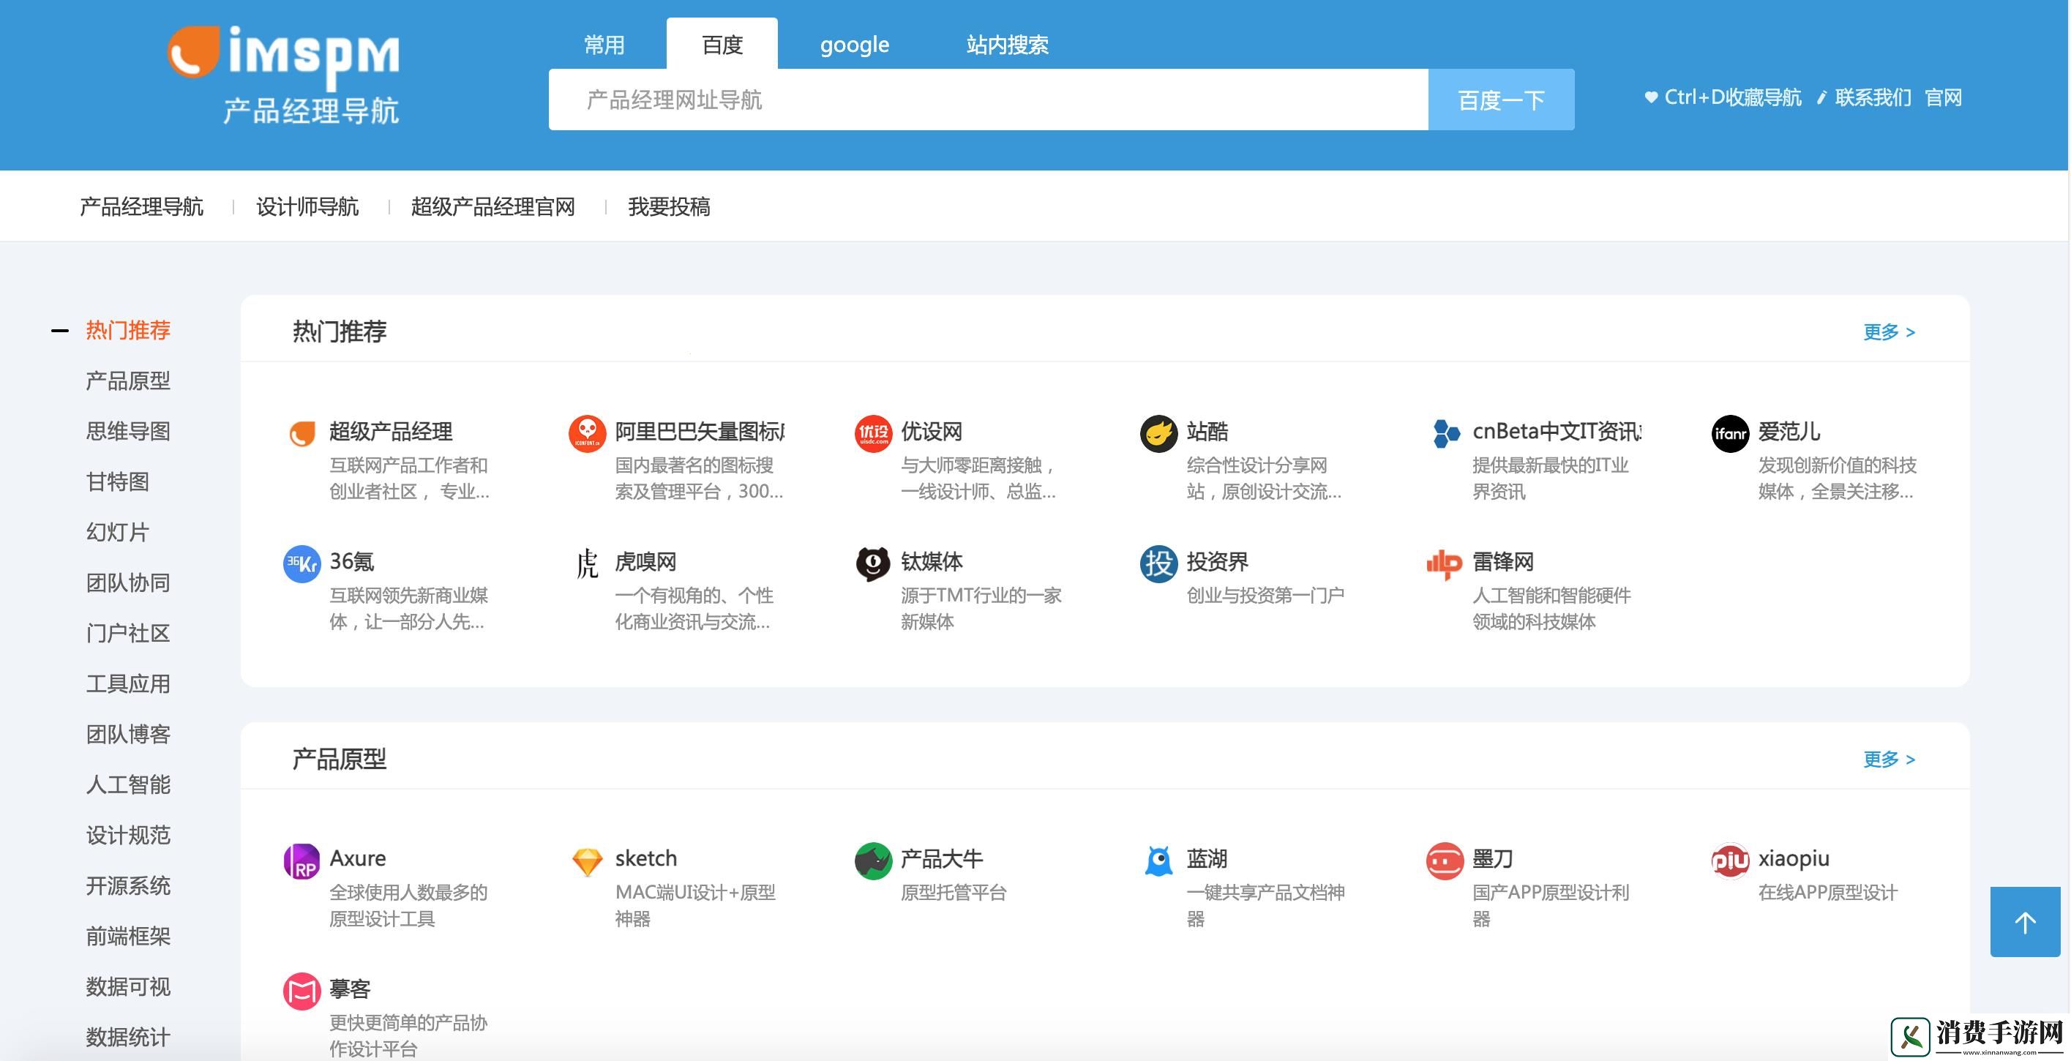
Task: Open 超级产品经理官网 nav item
Action: (x=493, y=206)
